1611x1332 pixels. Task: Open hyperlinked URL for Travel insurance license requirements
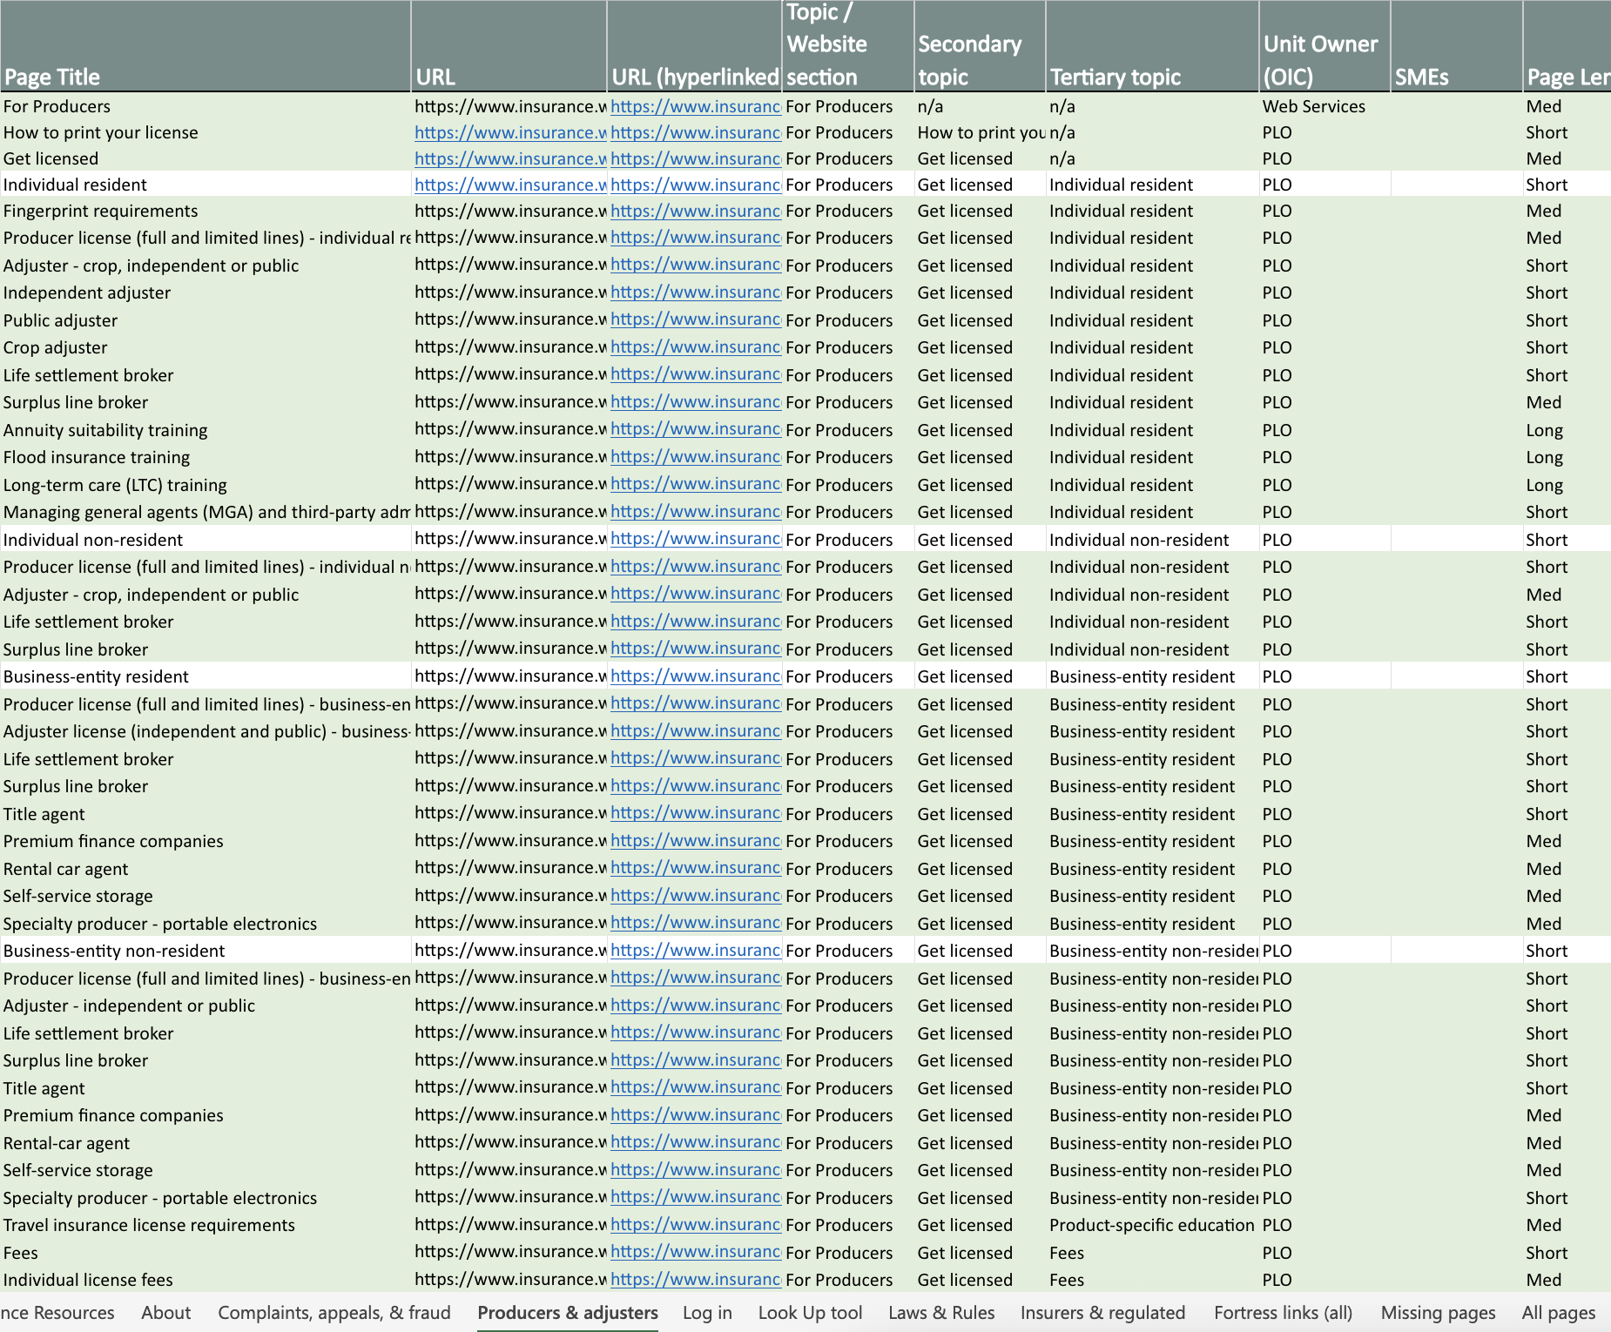695,1224
